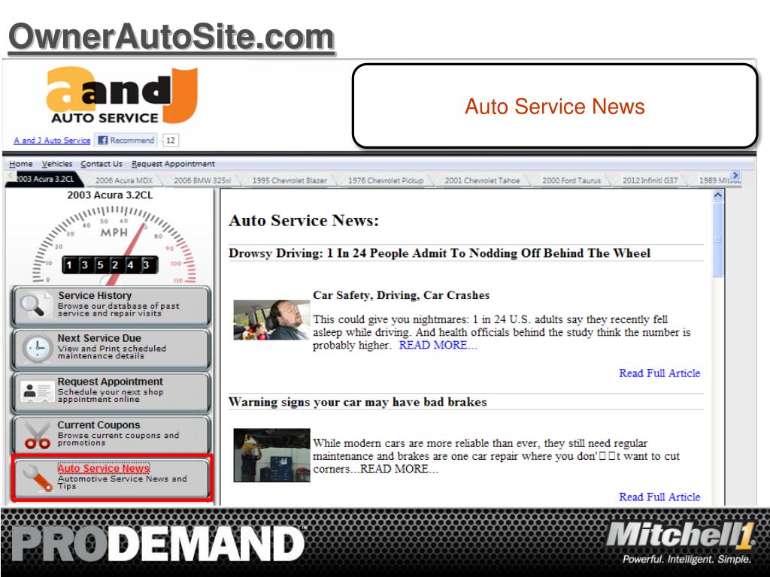Click the '2003 Acura 3.2CL' title above speedometer
Screen dimensions: 770x577
[x=110, y=195]
